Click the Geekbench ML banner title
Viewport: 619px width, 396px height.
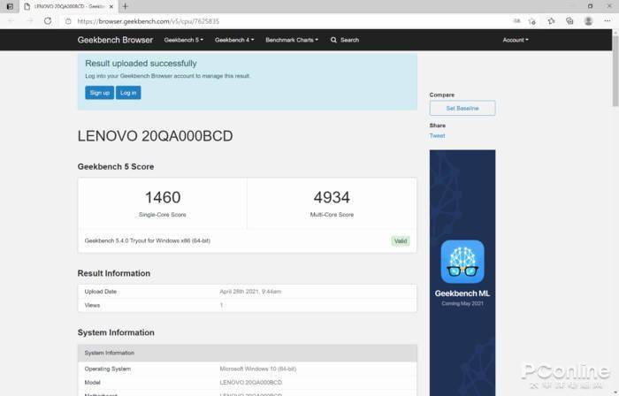pyautogui.click(x=462, y=293)
